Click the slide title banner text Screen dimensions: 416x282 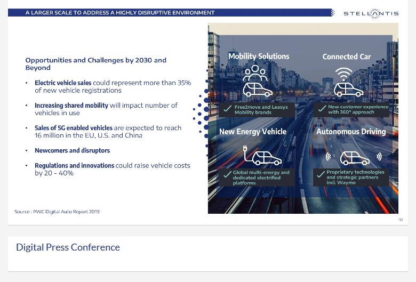tap(120, 12)
